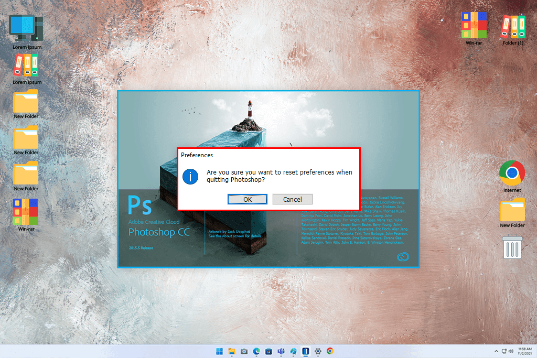Image resolution: width=537 pixels, height=358 pixels.
Task: Open Settings gear in taskbar
Action: pyautogui.click(x=318, y=351)
